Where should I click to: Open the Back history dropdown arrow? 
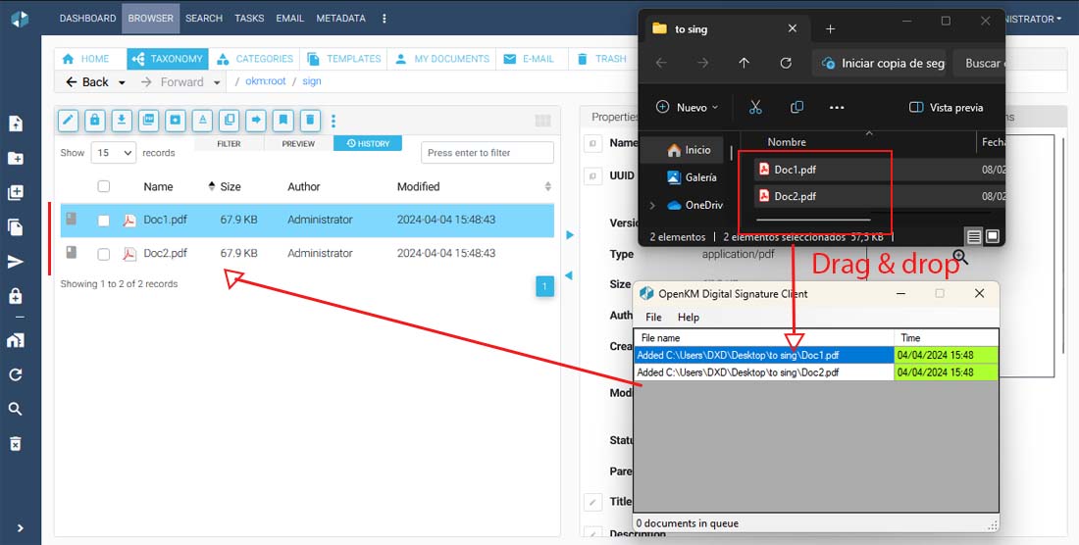point(122,82)
